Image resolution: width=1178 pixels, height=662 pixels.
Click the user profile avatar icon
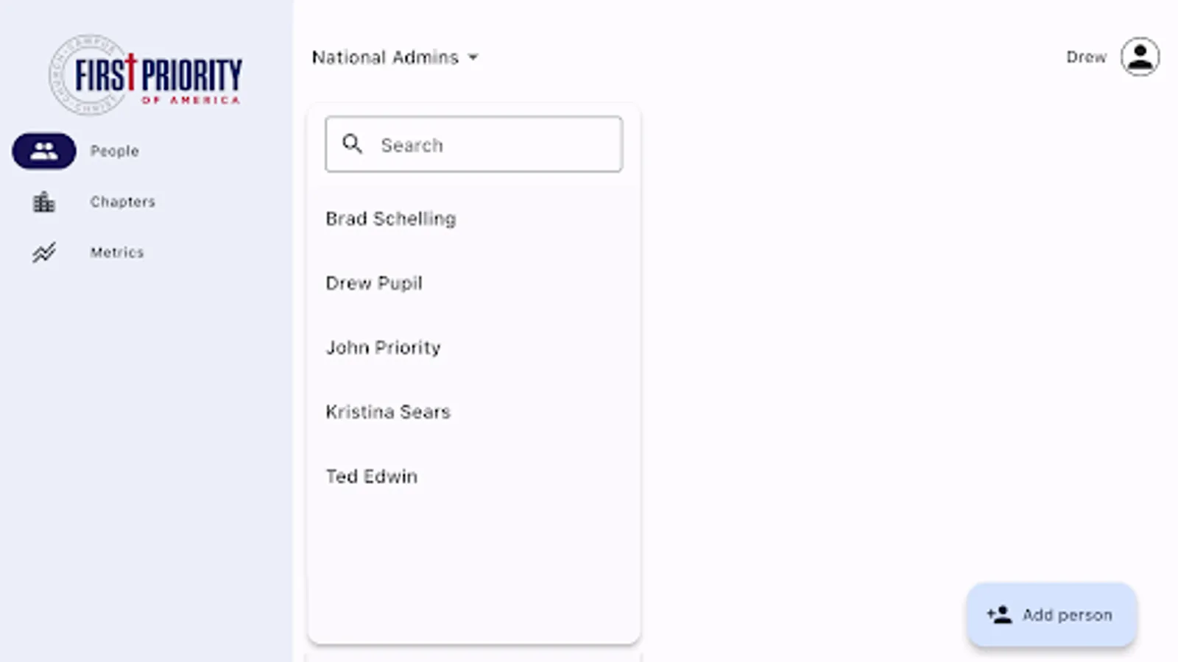click(x=1140, y=57)
